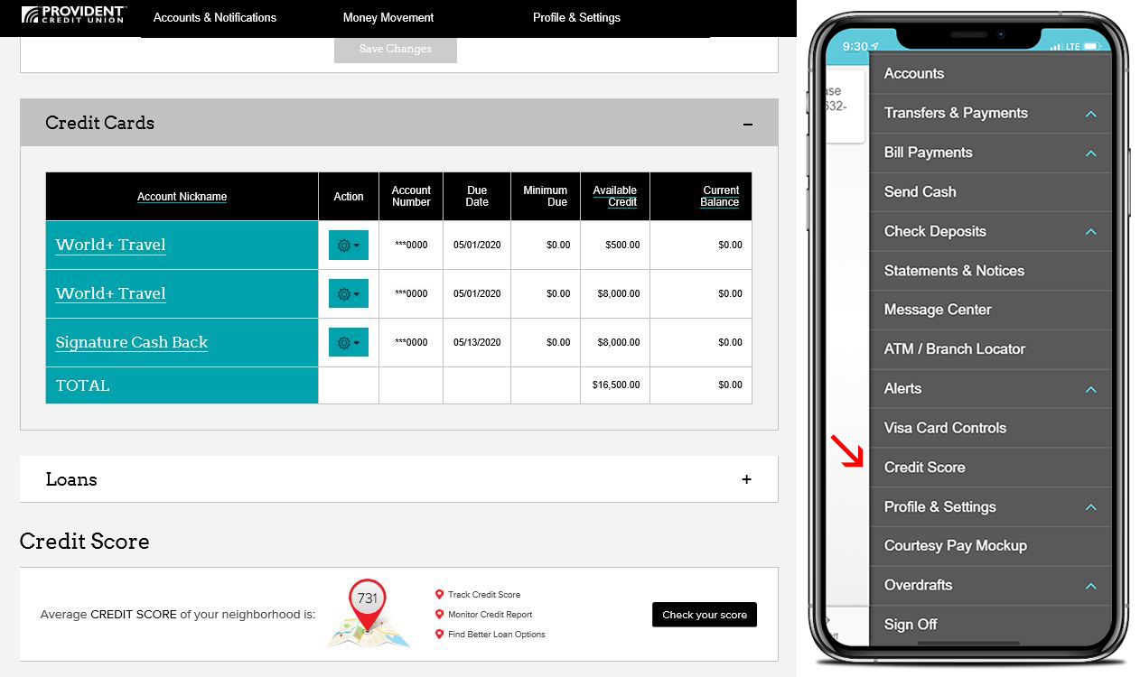This screenshot has height=677, width=1140.
Task: Tap Overdrafts in the phone menu
Action: (x=918, y=585)
